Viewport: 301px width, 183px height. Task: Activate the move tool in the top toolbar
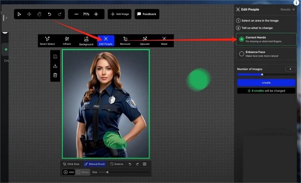29,14
